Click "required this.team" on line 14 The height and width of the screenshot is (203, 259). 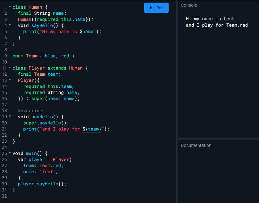pyautogui.click(x=47, y=86)
